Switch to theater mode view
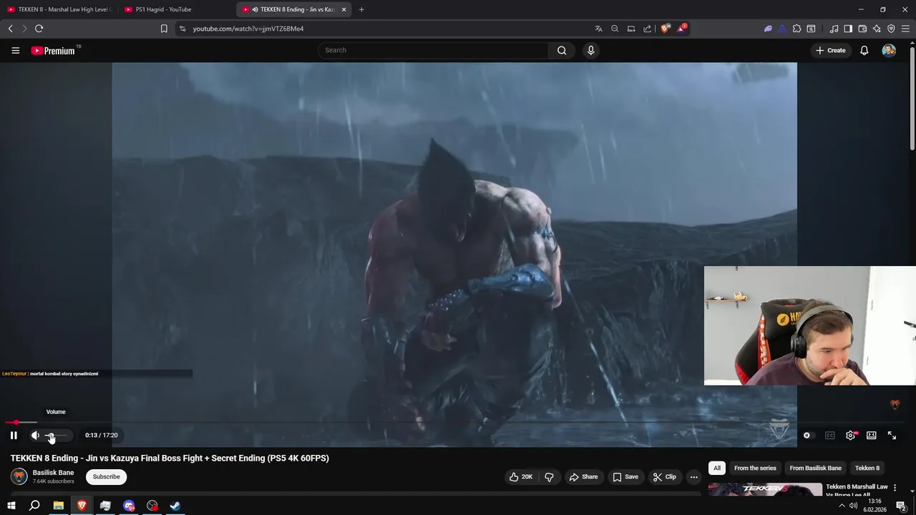 click(872, 435)
